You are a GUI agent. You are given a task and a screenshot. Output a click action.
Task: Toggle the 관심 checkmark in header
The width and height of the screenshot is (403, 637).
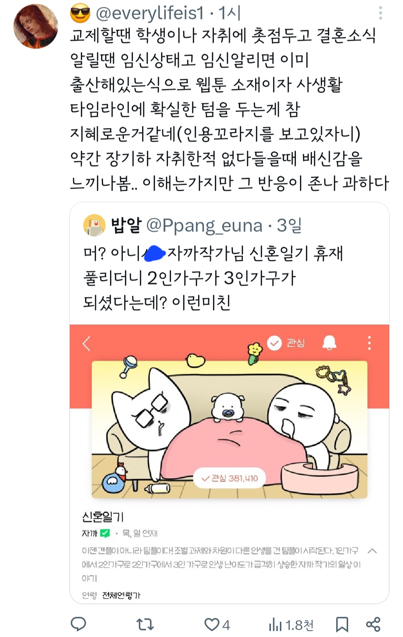click(286, 342)
